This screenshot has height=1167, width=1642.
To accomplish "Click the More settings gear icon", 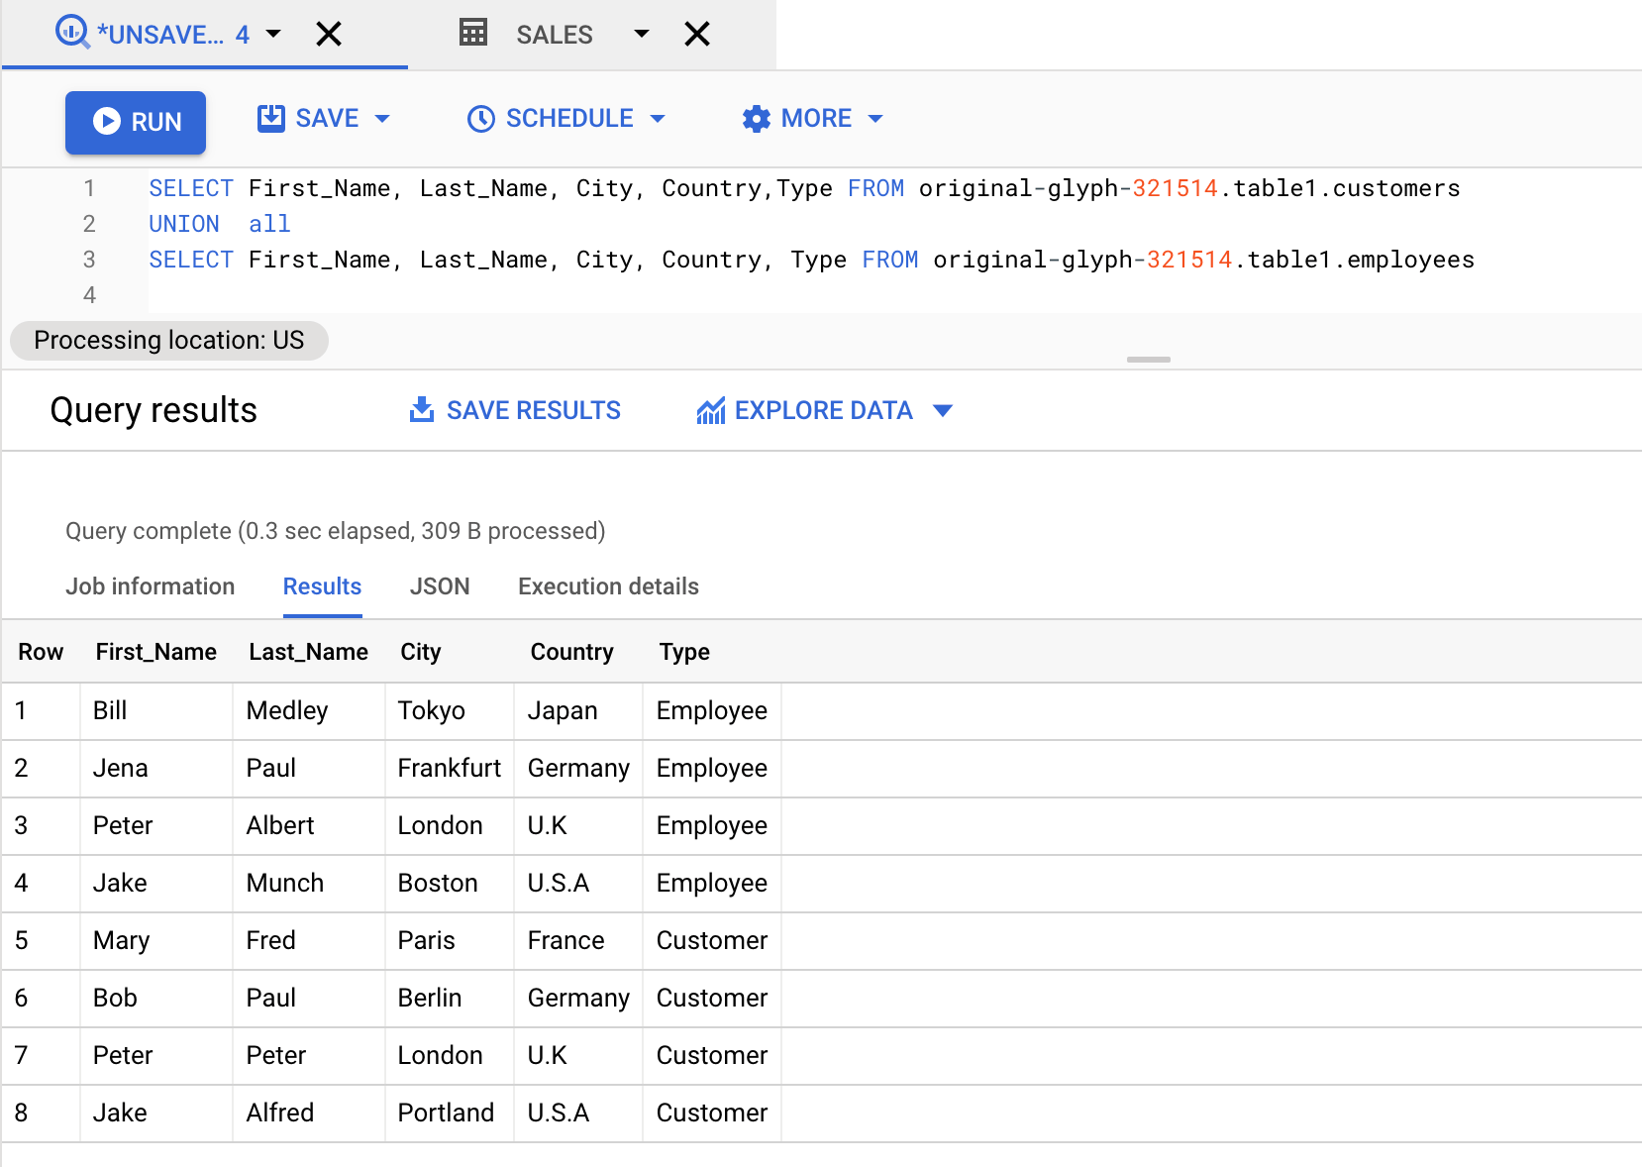I will [757, 118].
